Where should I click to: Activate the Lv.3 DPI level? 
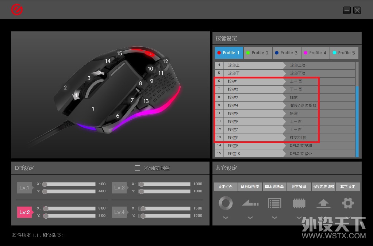tap(119, 188)
